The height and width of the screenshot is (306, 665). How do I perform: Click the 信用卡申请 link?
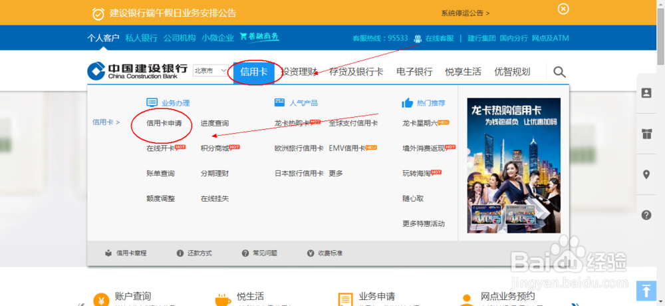[x=164, y=124]
